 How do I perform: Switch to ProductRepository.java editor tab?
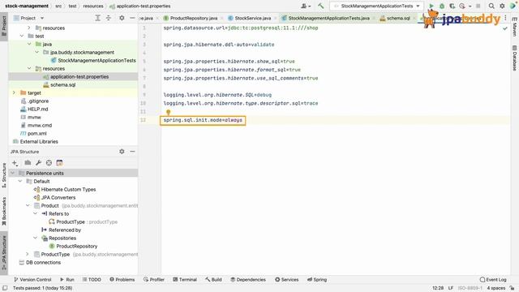click(x=191, y=18)
